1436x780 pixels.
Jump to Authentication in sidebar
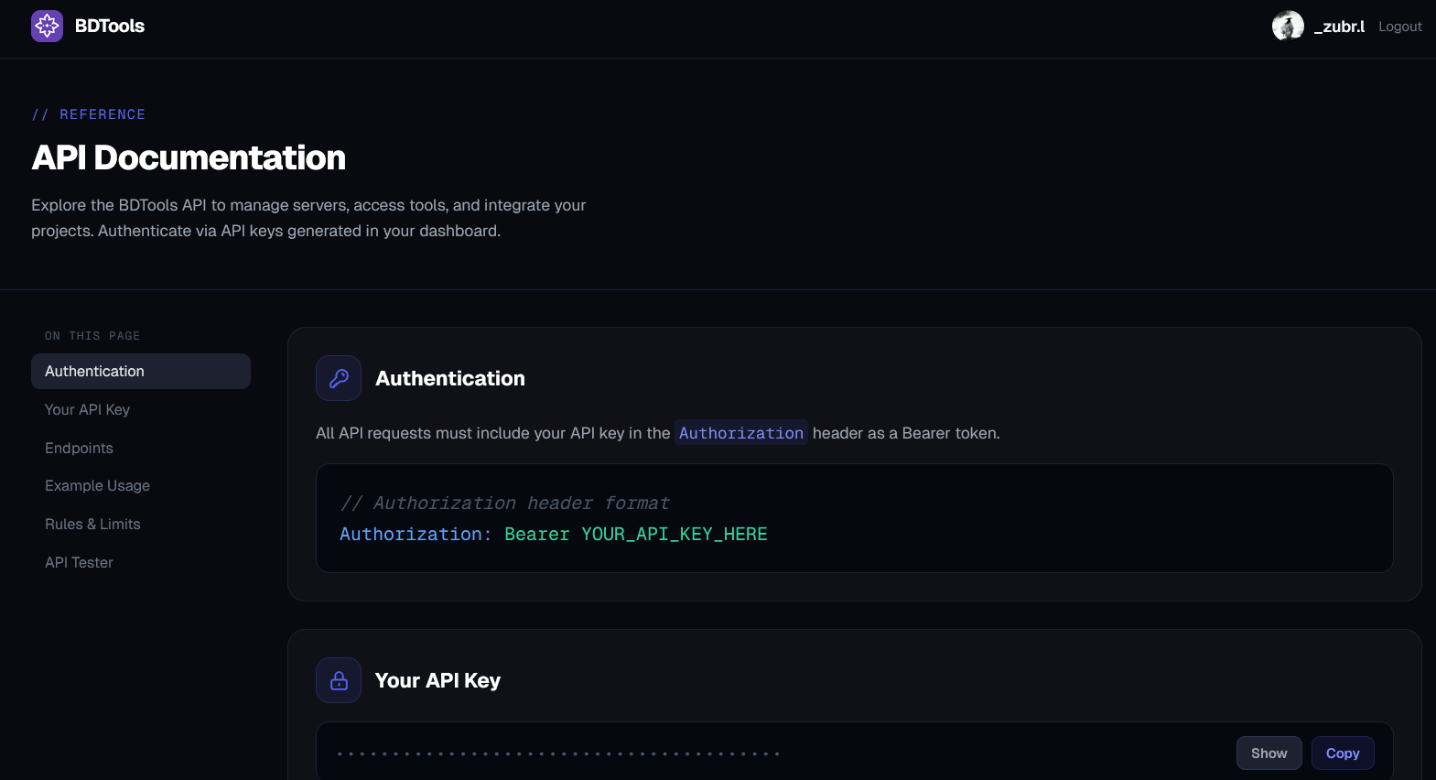141,371
